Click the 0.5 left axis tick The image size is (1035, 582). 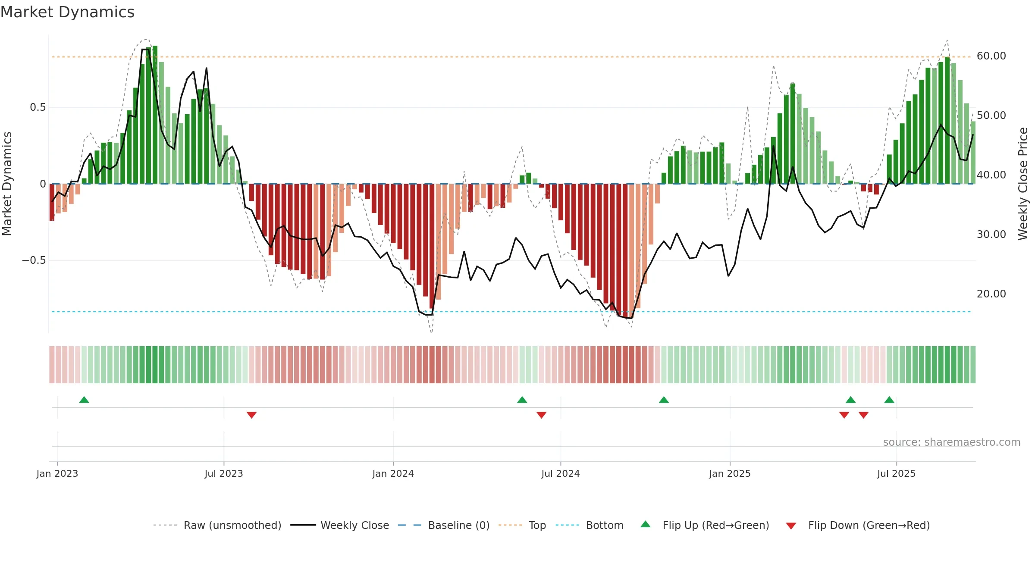coord(38,107)
